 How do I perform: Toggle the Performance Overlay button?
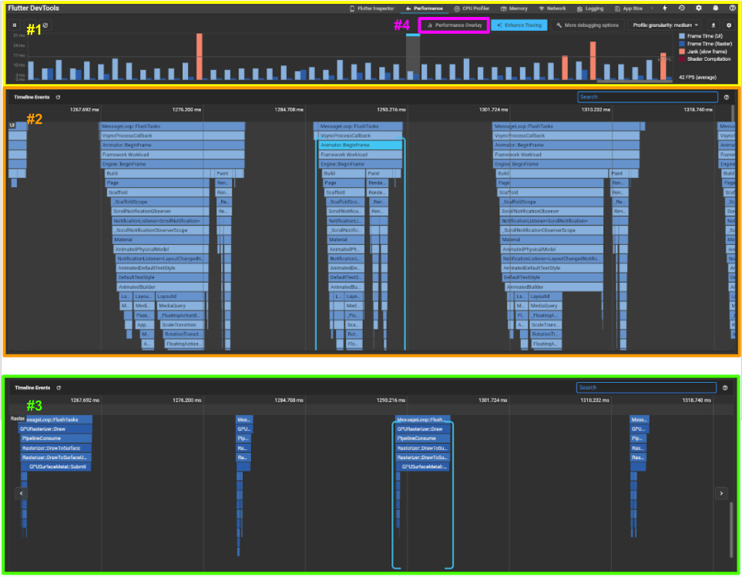(x=455, y=25)
